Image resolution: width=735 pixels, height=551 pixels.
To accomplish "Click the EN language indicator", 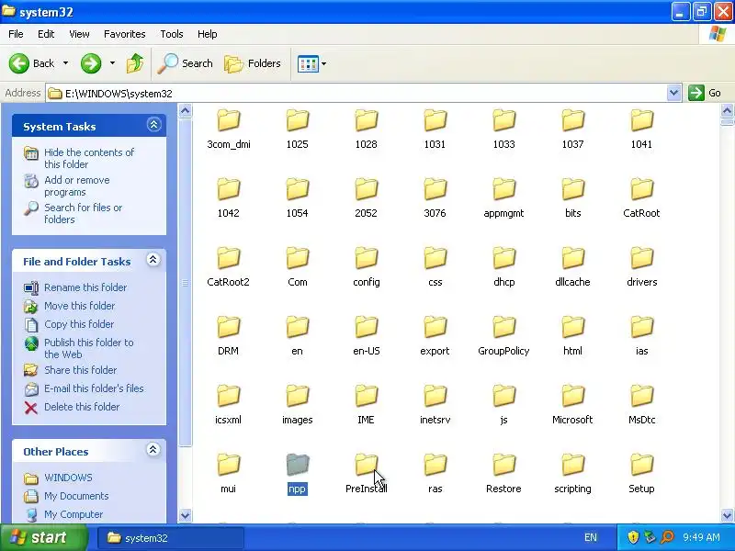I will click(x=591, y=537).
